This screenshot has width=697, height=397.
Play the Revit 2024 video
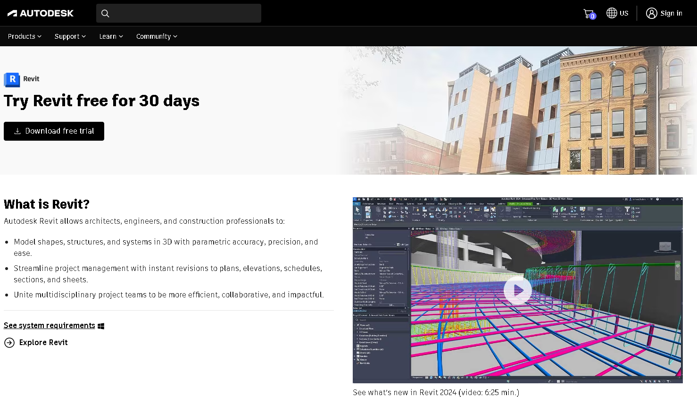click(x=517, y=291)
